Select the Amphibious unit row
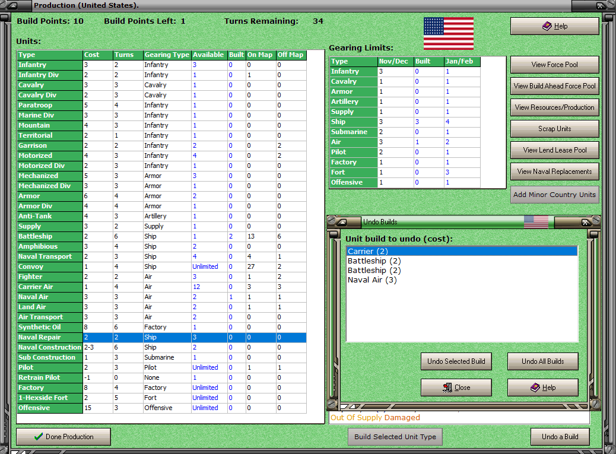Screen dimensions: 616x454 coord(161,246)
